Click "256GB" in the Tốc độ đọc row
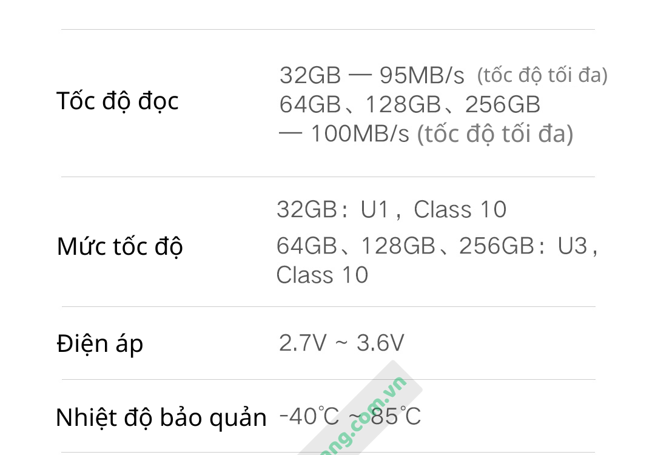The width and height of the screenshot is (655, 455). coord(502,105)
